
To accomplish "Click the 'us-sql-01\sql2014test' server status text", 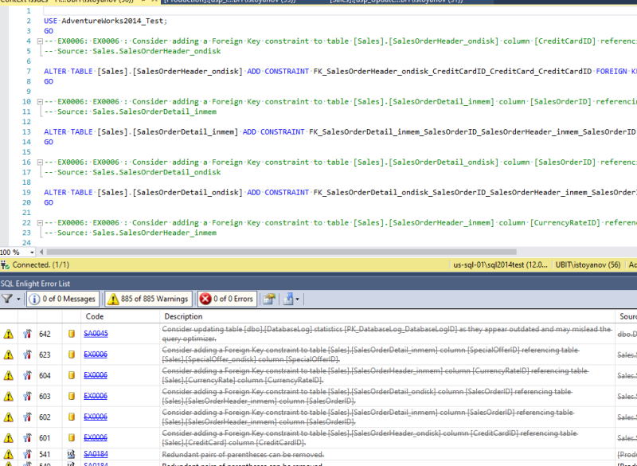I will (x=500, y=265).
